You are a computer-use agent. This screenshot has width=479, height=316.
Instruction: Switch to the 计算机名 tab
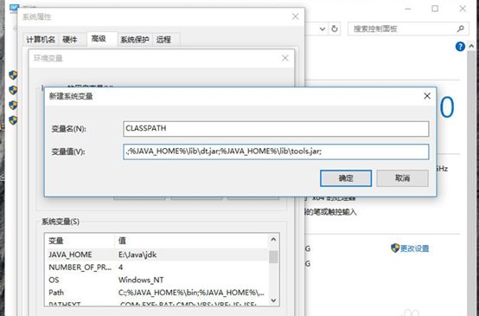click(x=41, y=40)
